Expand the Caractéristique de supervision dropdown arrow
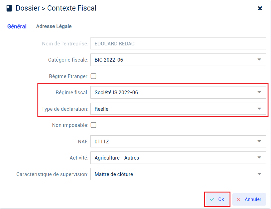 click(259, 174)
